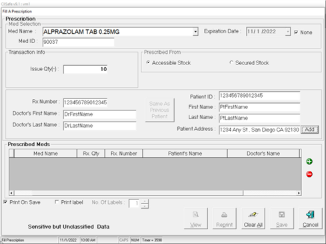Increase the No. Of Labels stepper
This screenshot has height=244, width=326.
point(145,201)
